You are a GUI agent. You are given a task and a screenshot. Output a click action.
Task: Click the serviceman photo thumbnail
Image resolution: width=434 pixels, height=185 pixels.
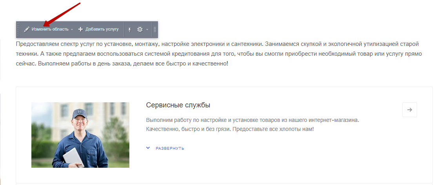tap(80, 135)
